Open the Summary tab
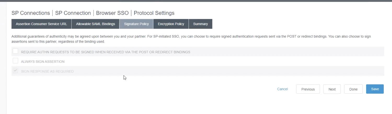Viewport: 392px width, 114px height. click(x=200, y=24)
